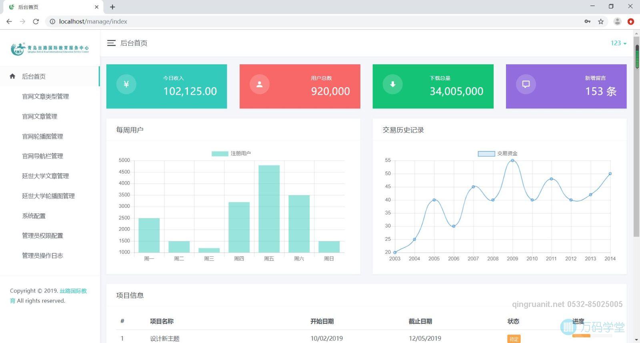Toggle the 交易资金 legend in line chart
Screen dimensions: 640x343
pyautogui.click(x=498, y=154)
